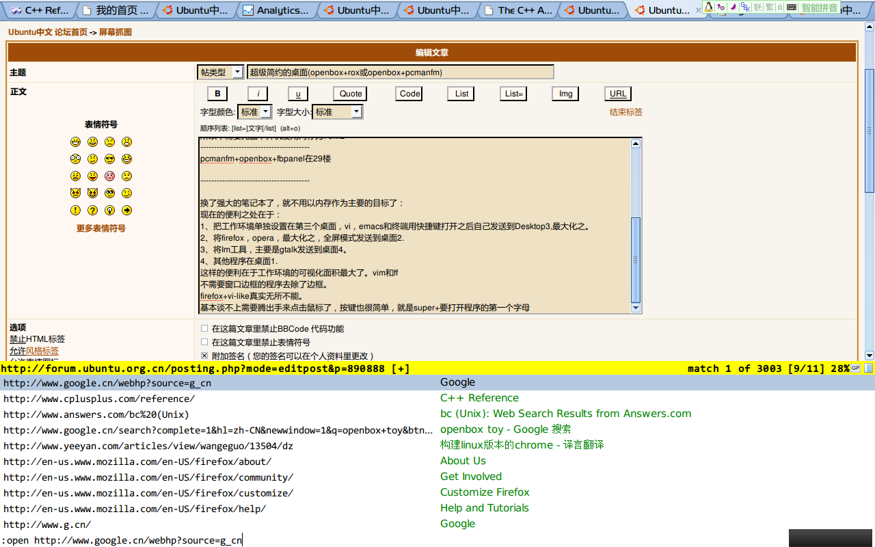Insert the sad face emoticon
The height and width of the screenshot is (547, 875).
[x=109, y=142]
